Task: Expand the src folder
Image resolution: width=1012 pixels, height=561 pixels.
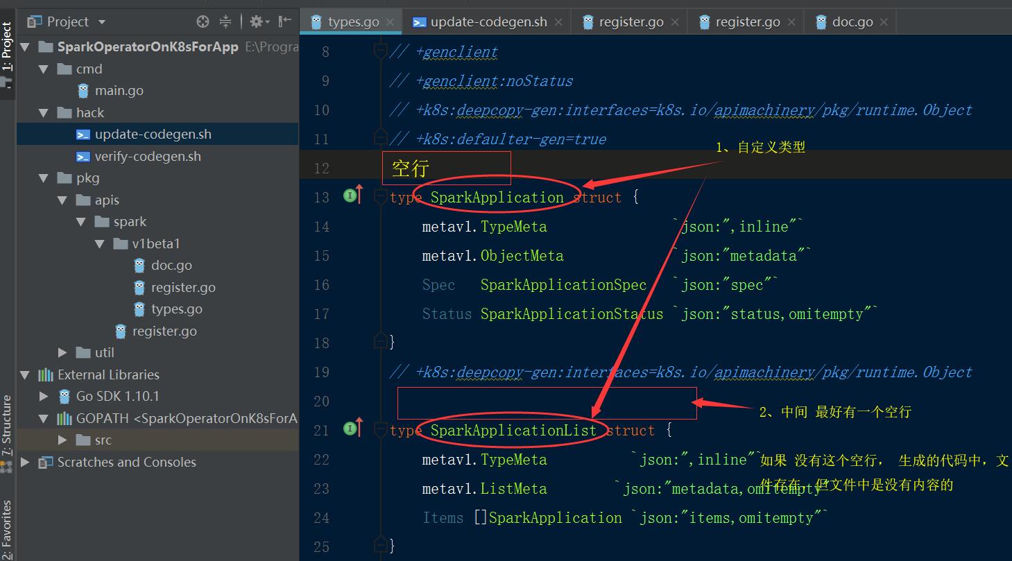Action: coord(63,440)
